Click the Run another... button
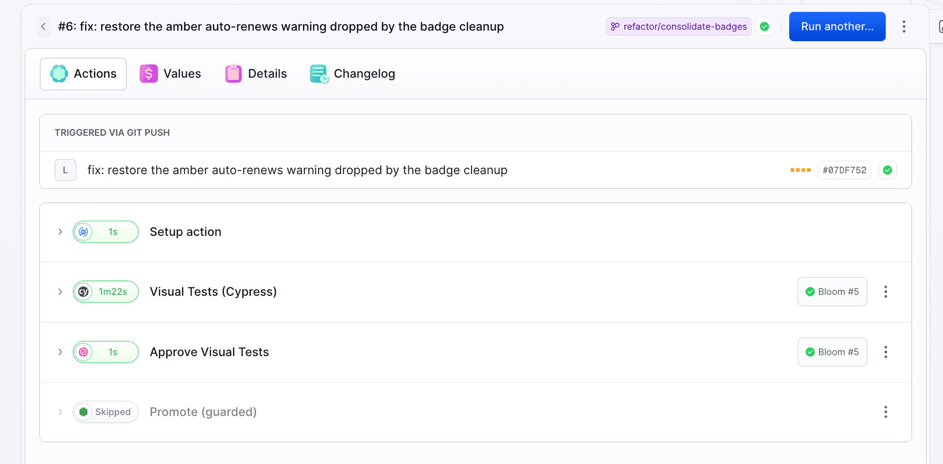 point(837,26)
